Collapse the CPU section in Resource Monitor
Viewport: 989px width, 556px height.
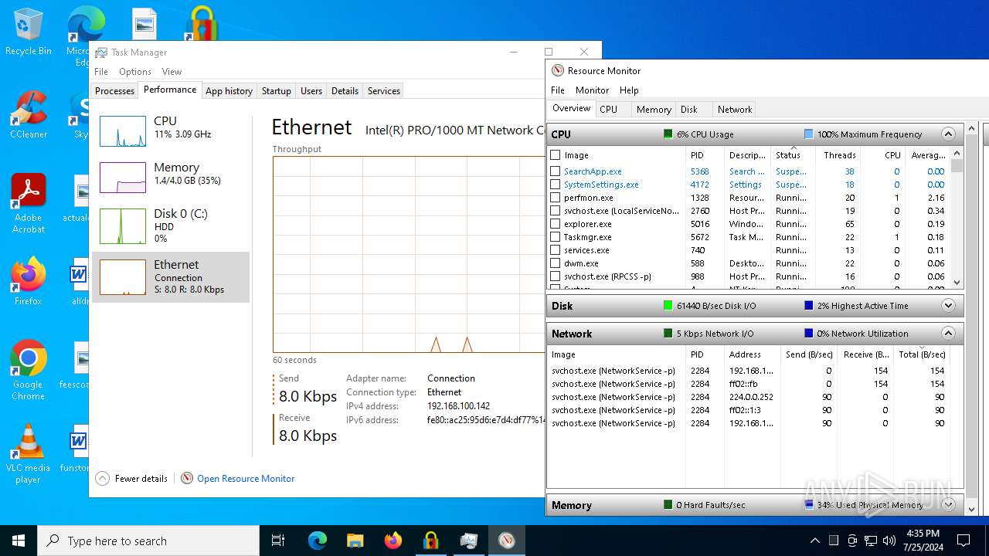click(948, 134)
